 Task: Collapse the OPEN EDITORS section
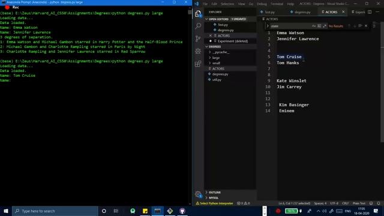point(206,19)
